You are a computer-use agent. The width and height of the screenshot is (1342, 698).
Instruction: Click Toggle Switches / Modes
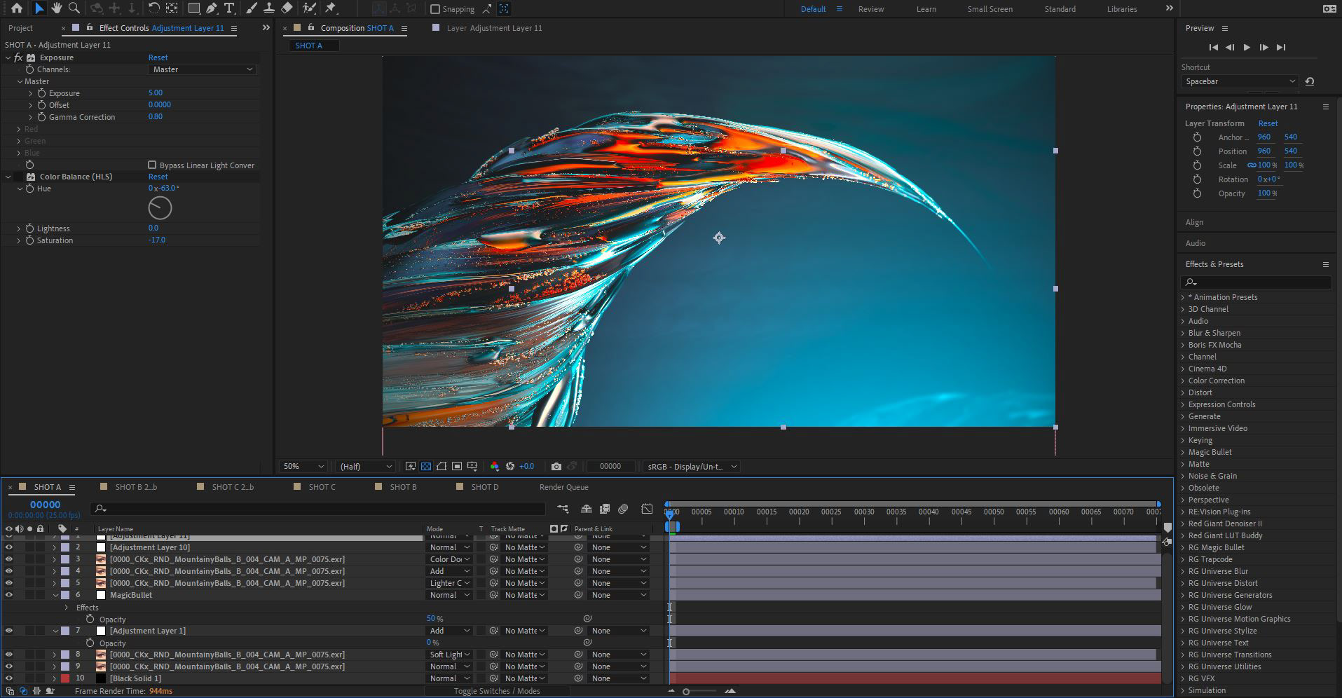coord(496,691)
